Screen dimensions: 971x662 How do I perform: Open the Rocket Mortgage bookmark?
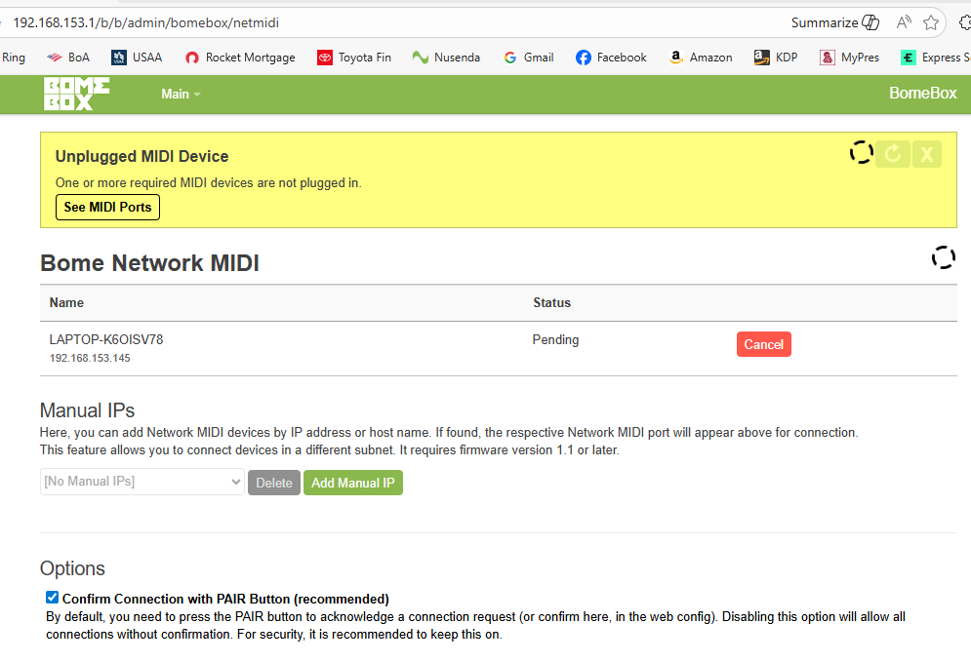coord(240,58)
